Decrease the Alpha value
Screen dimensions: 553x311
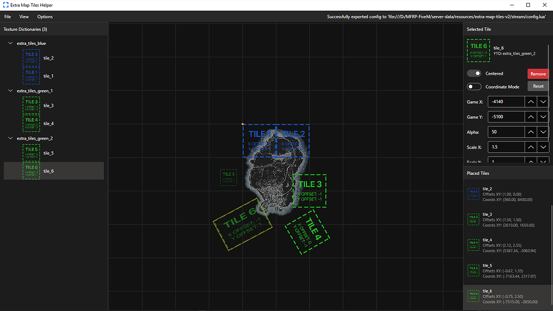[x=543, y=132]
